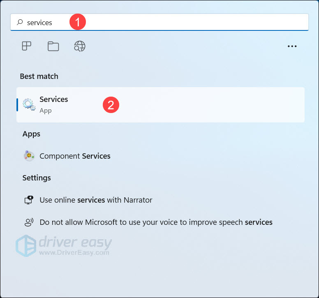The width and height of the screenshot is (319, 298).
Task: Filter search results by Apps icon
Action: [x=27, y=46]
